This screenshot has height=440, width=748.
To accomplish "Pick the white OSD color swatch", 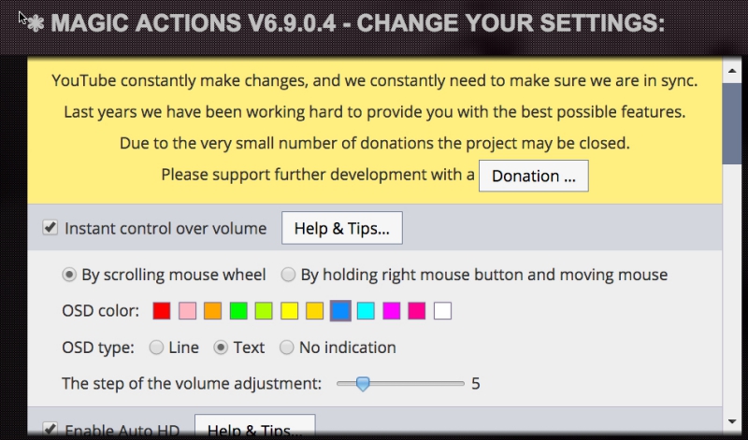I will [x=442, y=310].
